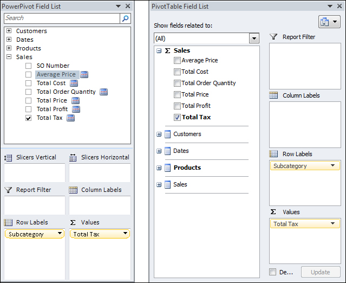This screenshot has height=283, width=346.
Task: Click the Customers table icon in PivotTable list
Action: (168, 134)
